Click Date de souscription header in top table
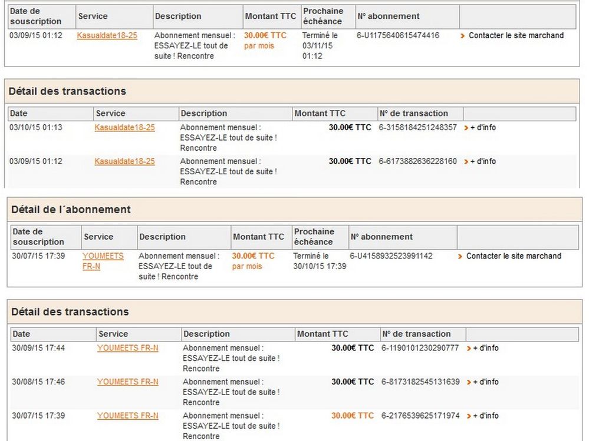This screenshot has height=441, width=589. [x=36, y=16]
